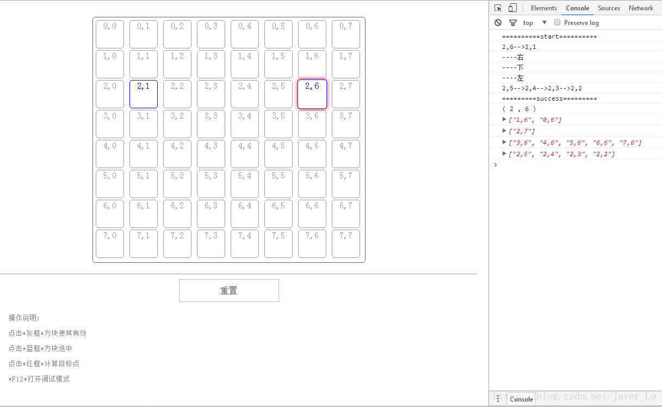Expand the array starting with "2,5"
Viewport: 662px width, 407px height.
pos(505,153)
